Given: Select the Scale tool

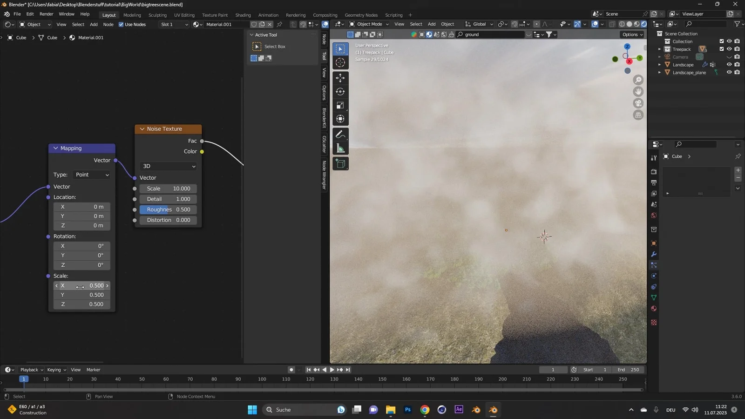Looking at the screenshot, I should (340, 105).
